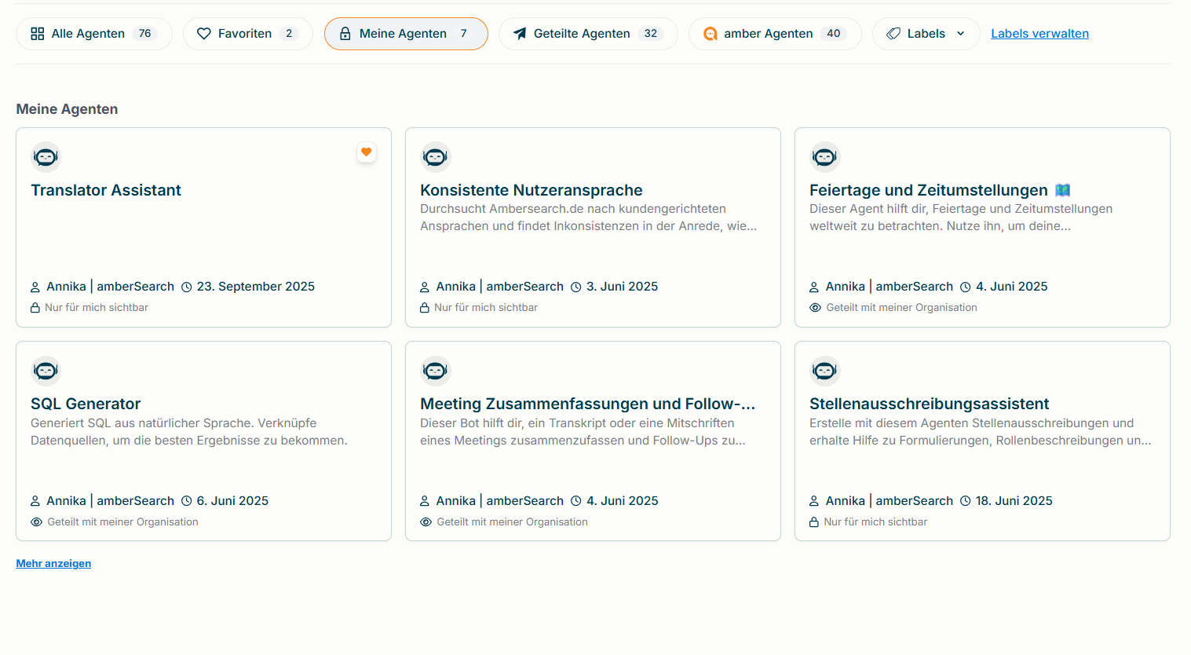Click date 18. Juni 2025
Image resolution: width=1191 pixels, height=655 pixels.
[x=1014, y=501]
